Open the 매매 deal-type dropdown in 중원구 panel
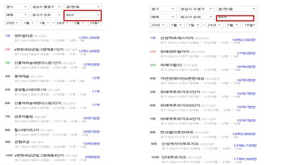Screen dimensions: 294x165 pyautogui.click(x=17, y=15)
